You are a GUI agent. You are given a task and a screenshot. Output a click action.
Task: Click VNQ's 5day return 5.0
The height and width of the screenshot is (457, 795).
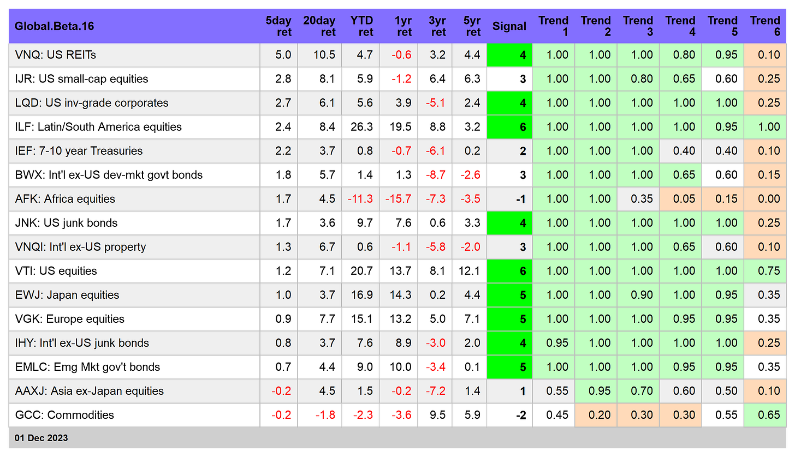283,55
